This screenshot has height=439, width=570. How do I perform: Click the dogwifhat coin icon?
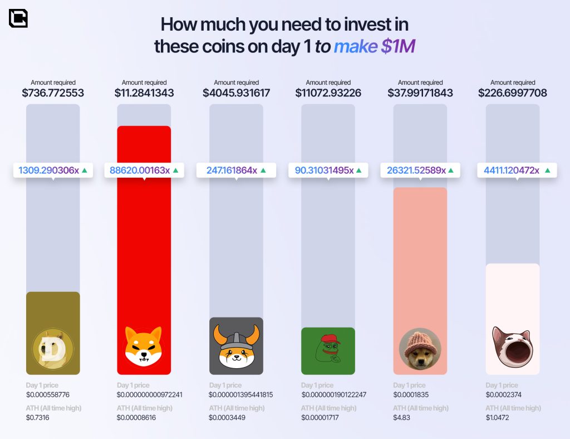[420, 349]
